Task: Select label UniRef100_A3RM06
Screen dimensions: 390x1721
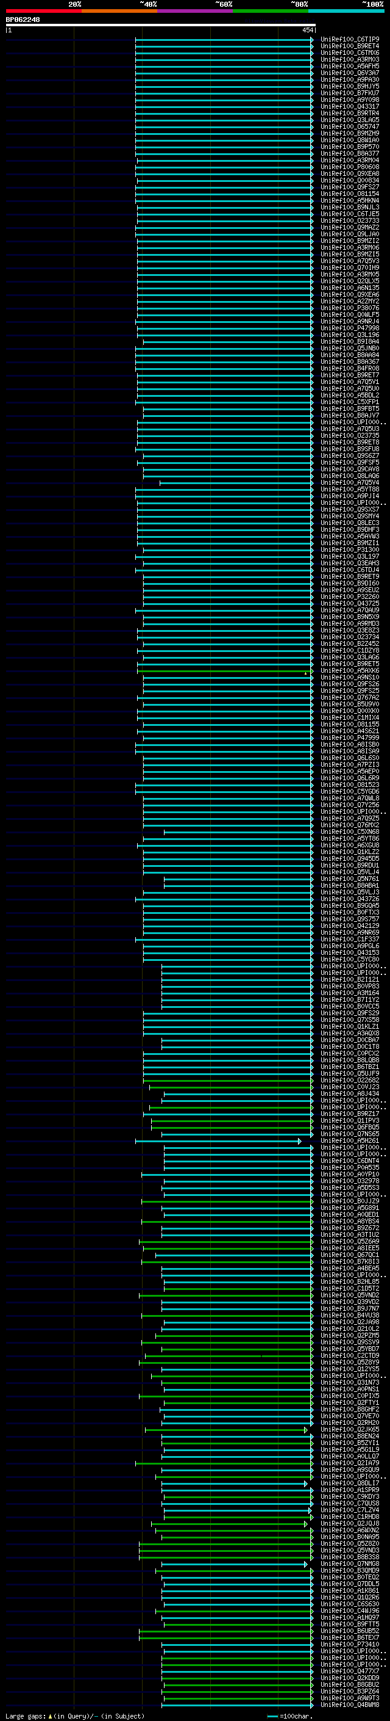Action: click(350, 247)
